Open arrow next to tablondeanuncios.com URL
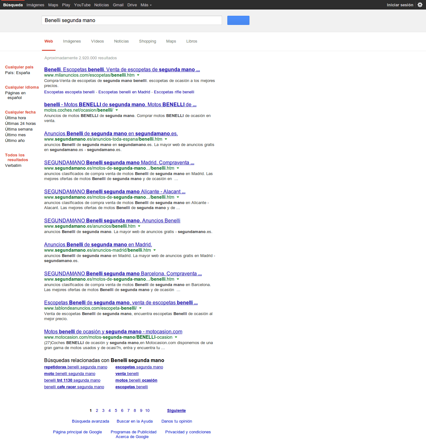426x445 pixels. coord(140,308)
